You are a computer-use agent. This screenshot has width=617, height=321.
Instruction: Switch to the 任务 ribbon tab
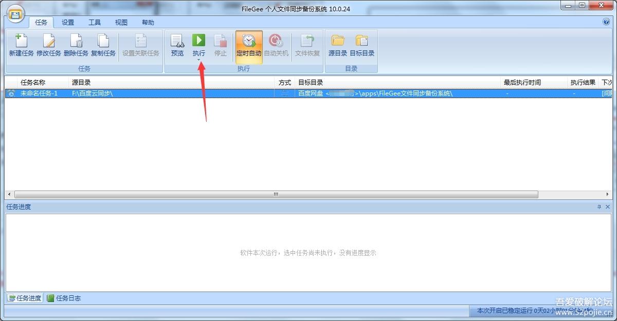[41, 23]
